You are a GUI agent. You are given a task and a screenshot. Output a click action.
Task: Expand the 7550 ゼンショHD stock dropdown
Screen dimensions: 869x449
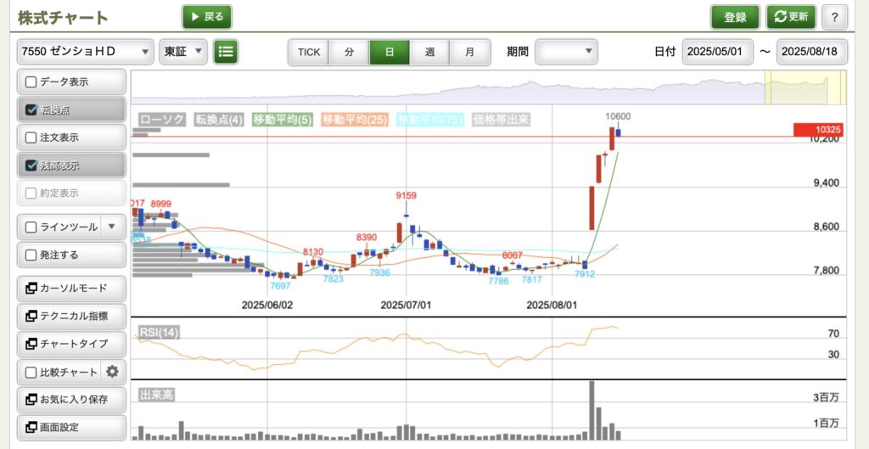(85, 52)
